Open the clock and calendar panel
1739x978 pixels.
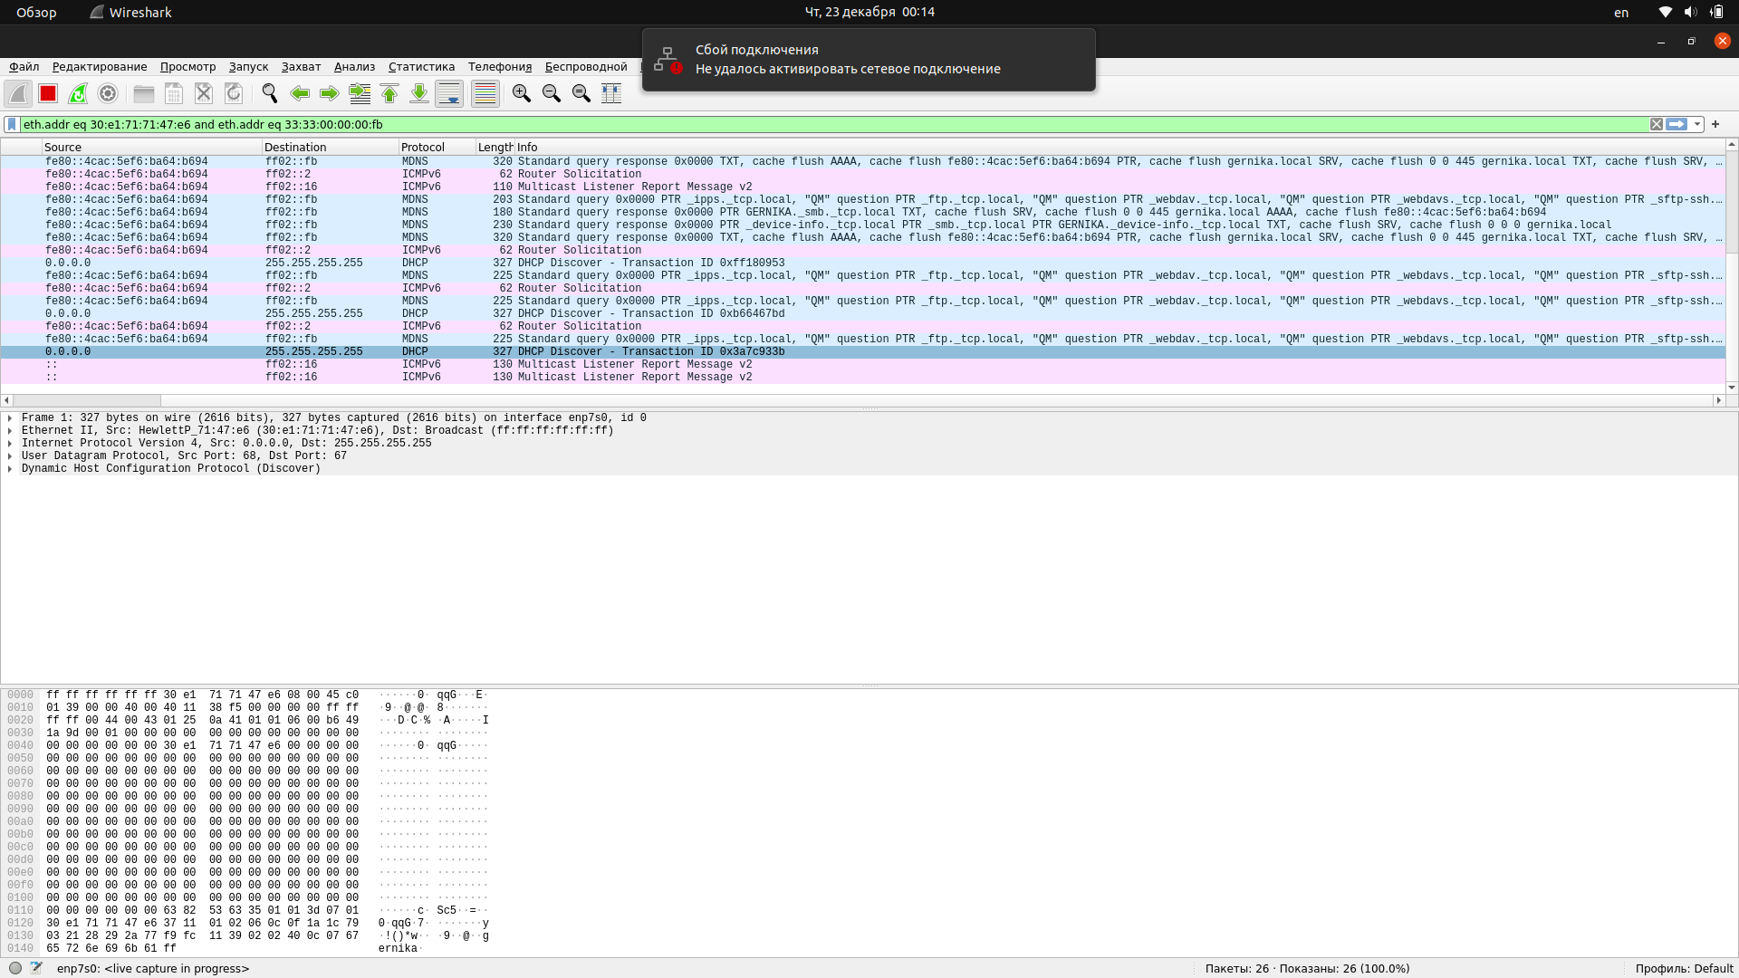[869, 12]
